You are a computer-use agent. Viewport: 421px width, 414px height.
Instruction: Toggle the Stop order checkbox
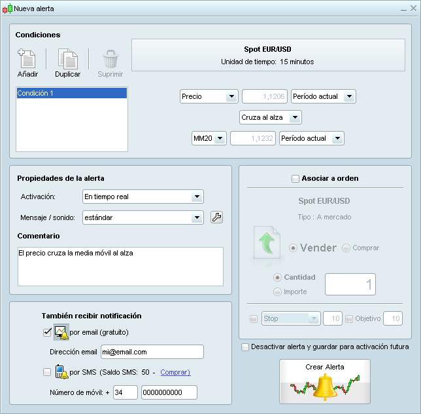click(x=254, y=319)
